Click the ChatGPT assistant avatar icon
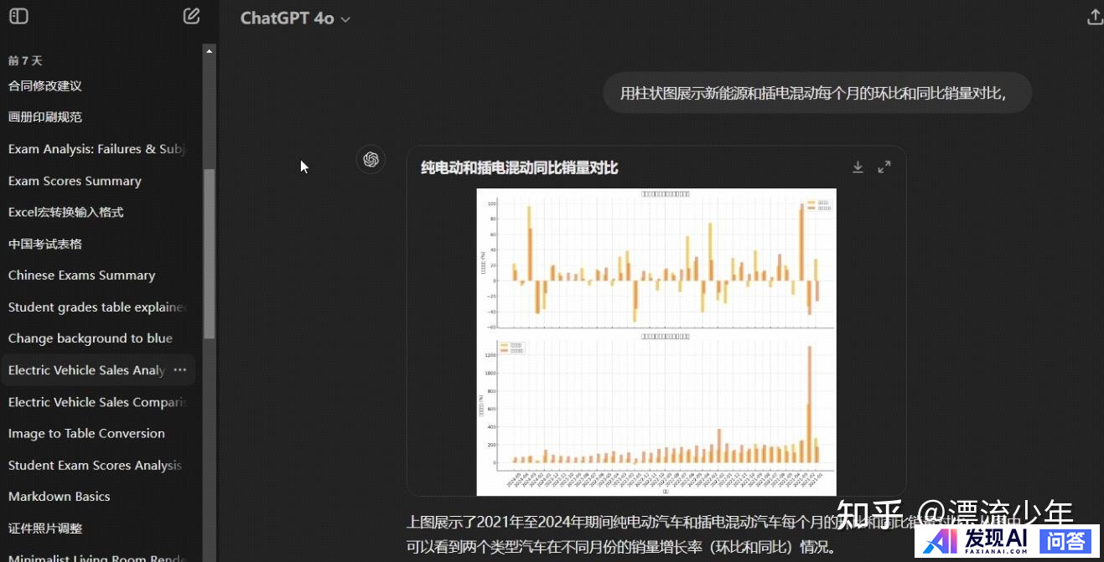 point(371,159)
